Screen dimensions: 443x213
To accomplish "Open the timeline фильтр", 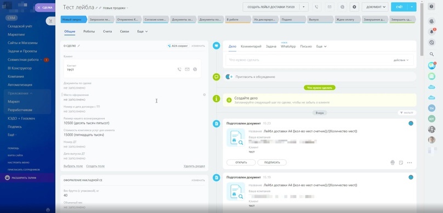I will pyautogui.click(x=407, y=113).
